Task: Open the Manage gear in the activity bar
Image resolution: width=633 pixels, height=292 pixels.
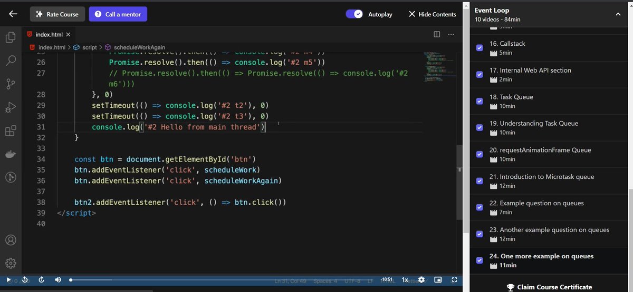Action: click(x=11, y=263)
